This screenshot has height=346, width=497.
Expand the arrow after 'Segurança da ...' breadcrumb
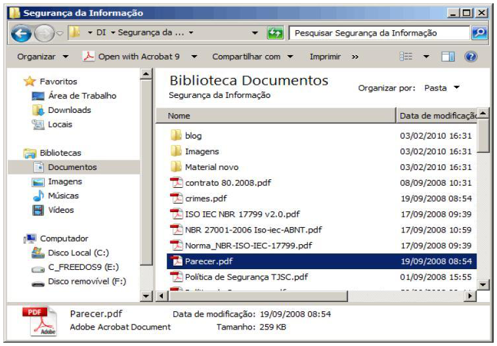[x=191, y=33]
